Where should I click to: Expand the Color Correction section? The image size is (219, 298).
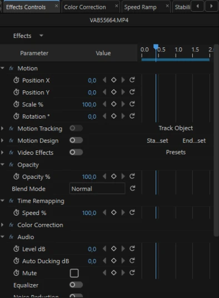pyautogui.click(x=2, y=225)
